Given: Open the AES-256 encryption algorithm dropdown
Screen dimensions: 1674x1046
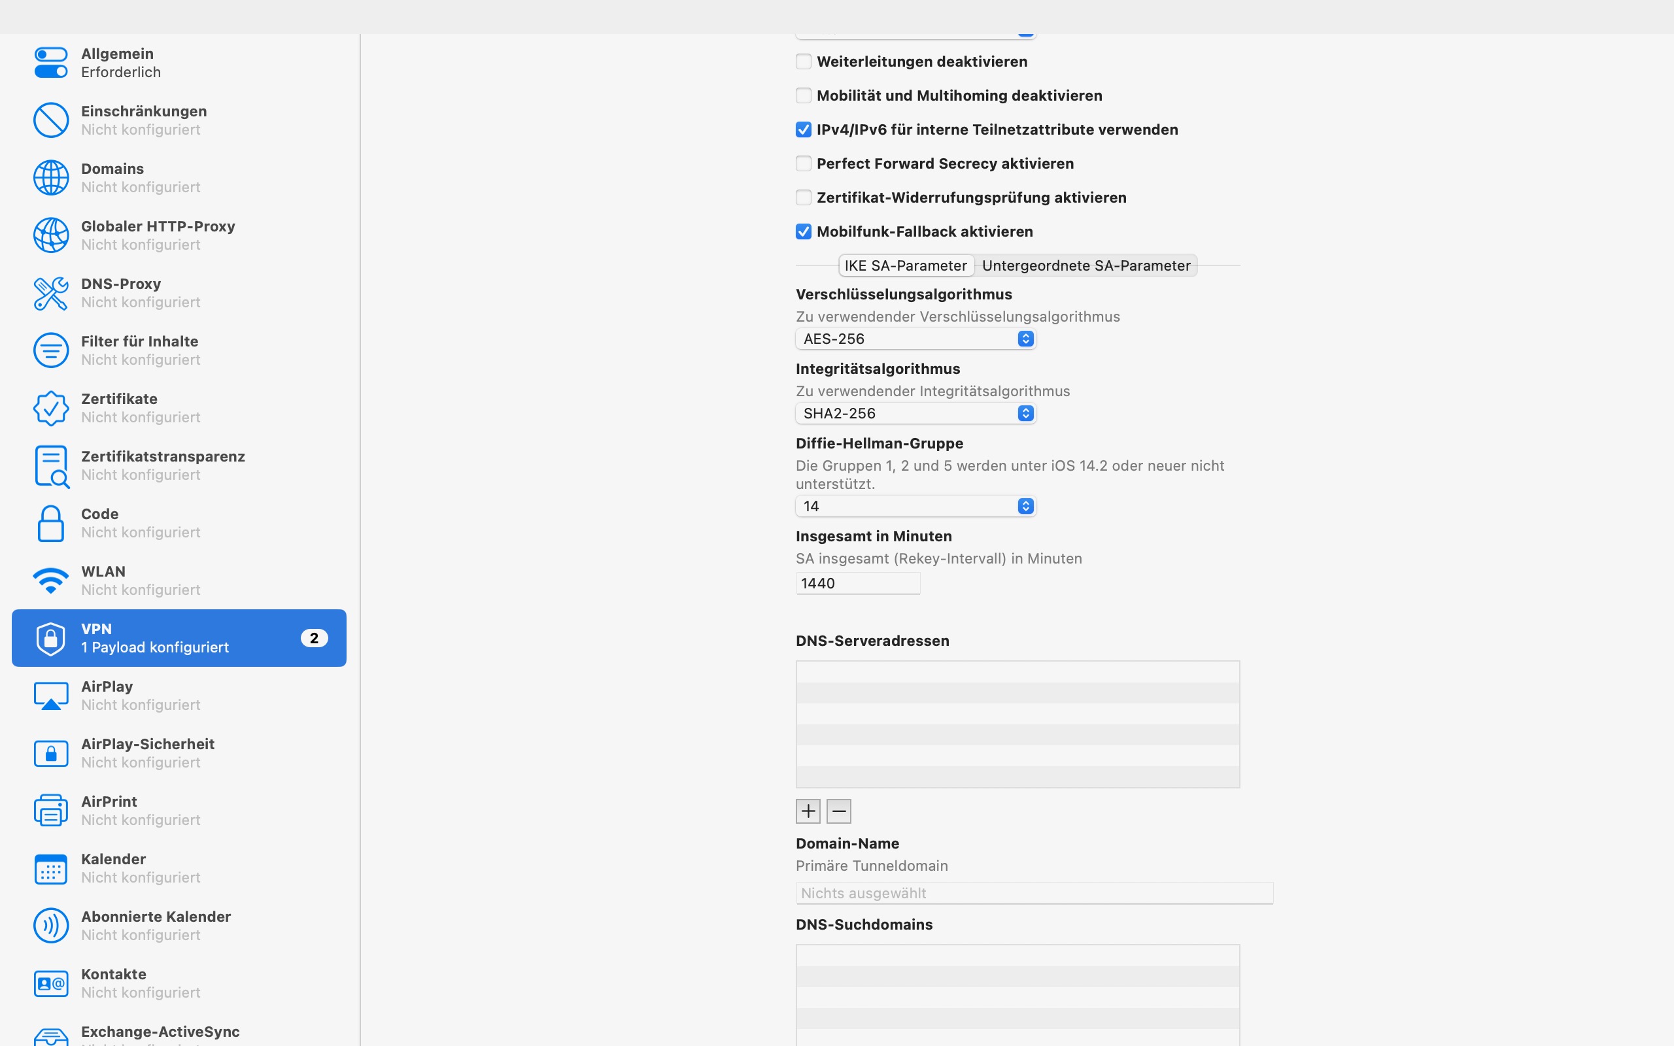Looking at the screenshot, I should pyautogui.click(x=915, y=339).
